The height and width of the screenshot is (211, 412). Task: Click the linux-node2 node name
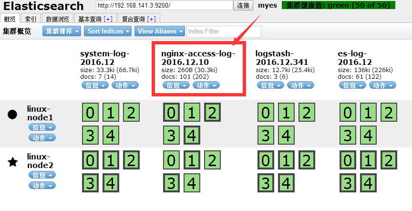40,161
